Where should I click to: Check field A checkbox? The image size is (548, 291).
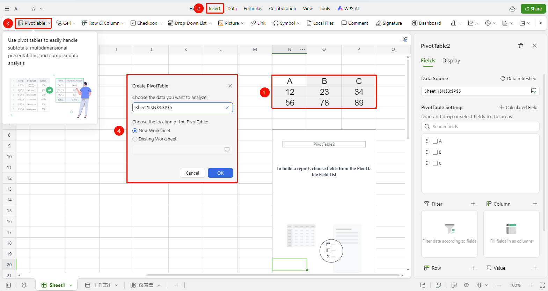click(435, 141)
